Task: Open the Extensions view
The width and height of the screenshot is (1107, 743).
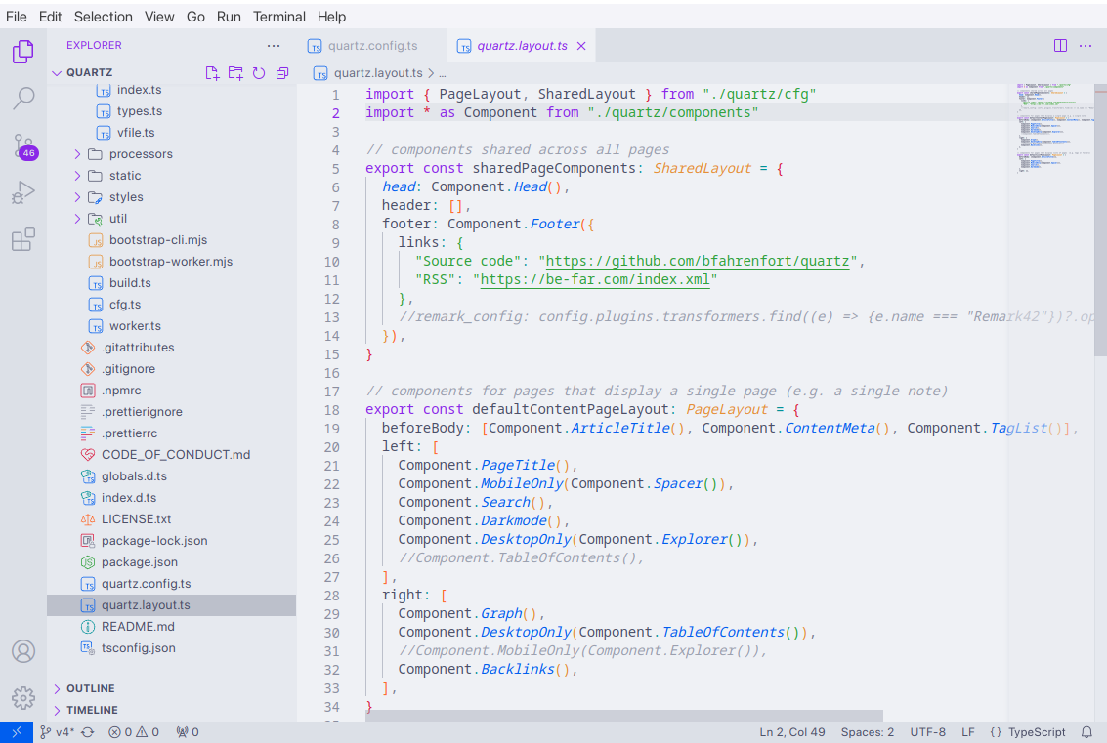Action: (x=23, y=239)
